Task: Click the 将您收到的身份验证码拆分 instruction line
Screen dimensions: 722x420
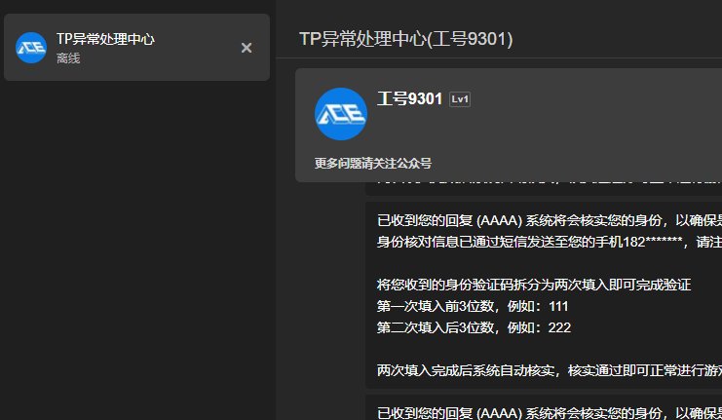Action: [x=534, y=285]
